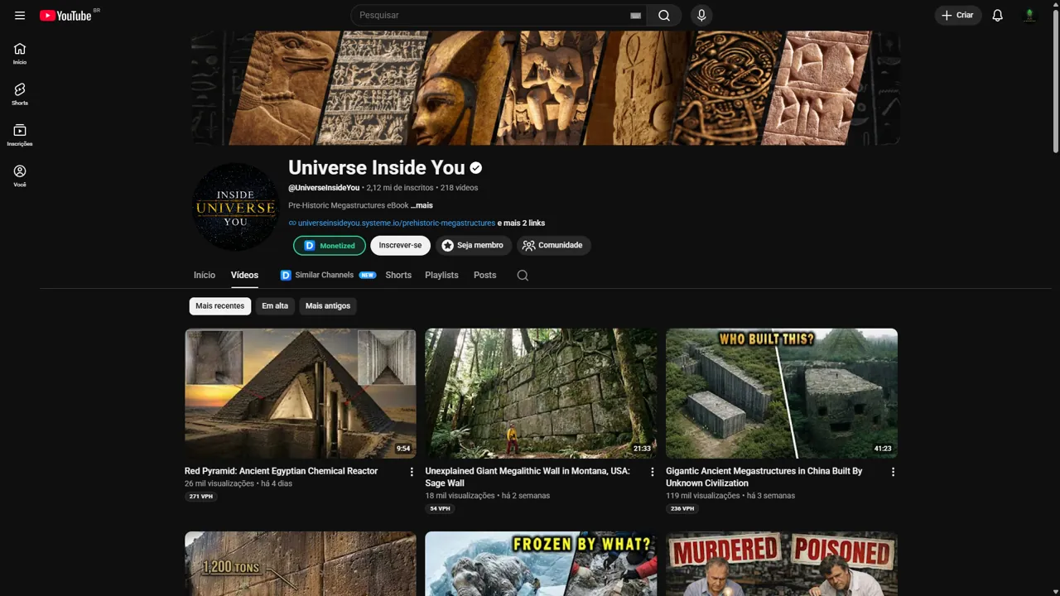Switch to the Início channel tab
Viewport: 1060px width, 596px height.
[x=205, y=275]
